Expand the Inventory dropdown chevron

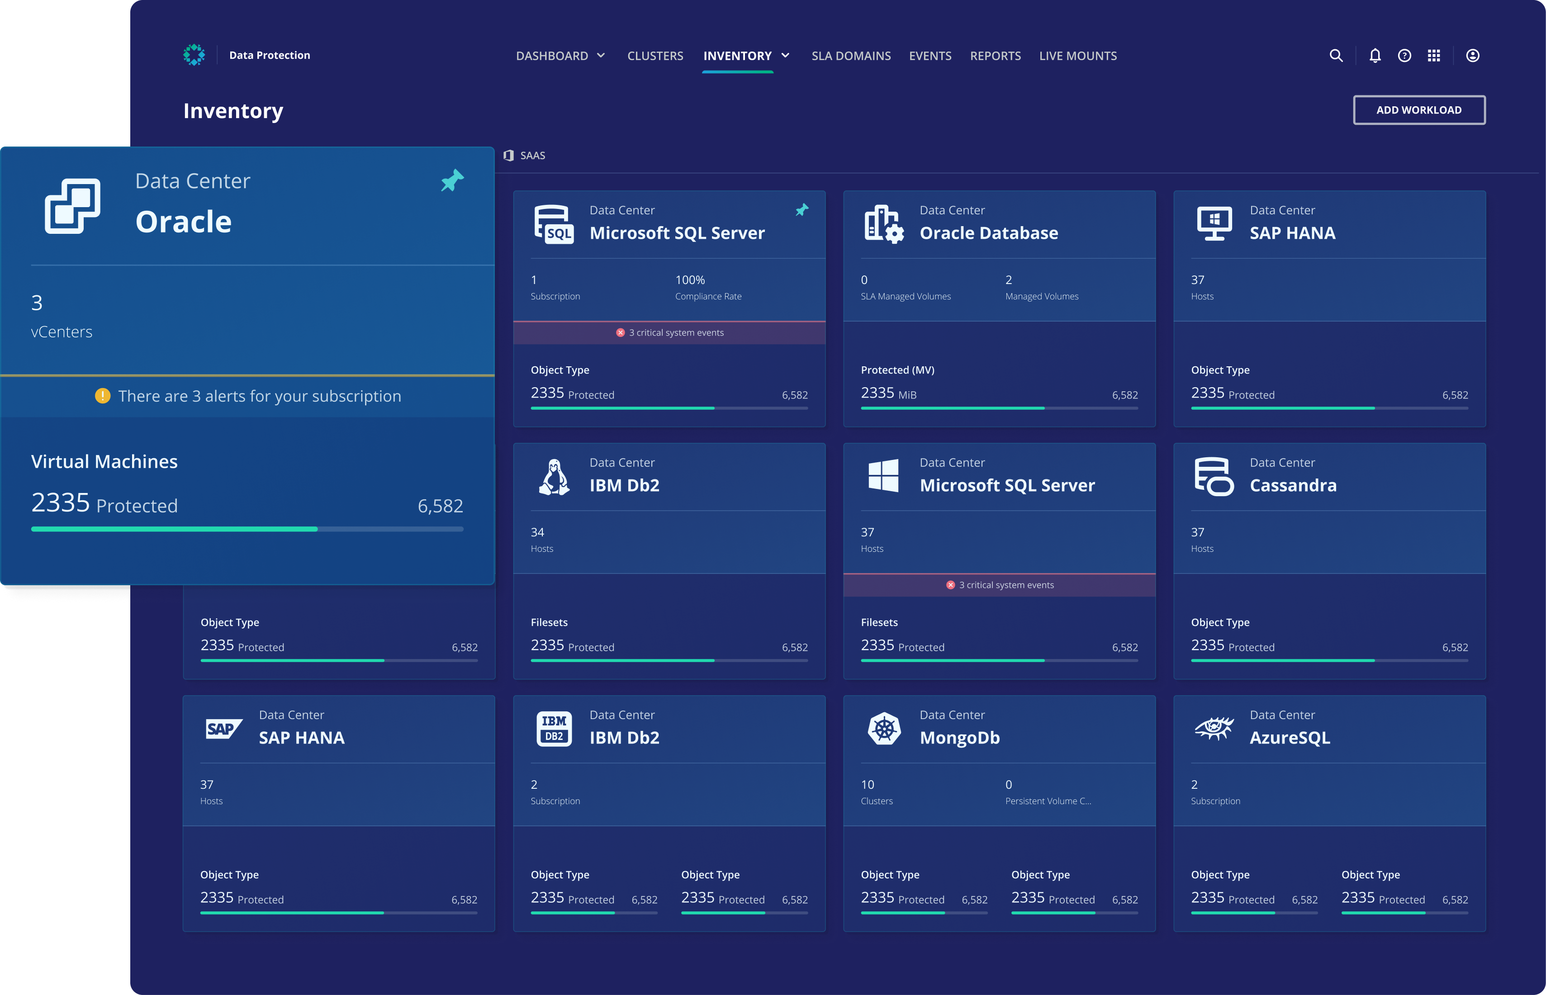[786, 56]
